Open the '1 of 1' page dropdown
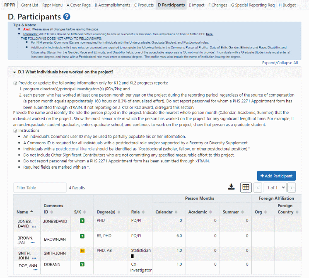Screen dimensions: 309x278 pos(275,188)
